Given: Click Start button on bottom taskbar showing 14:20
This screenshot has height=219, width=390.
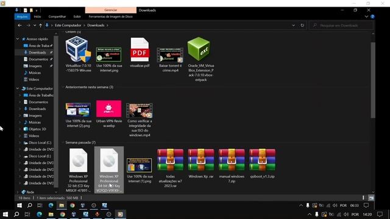Looking at the screenshot, I should coord(5,214).
